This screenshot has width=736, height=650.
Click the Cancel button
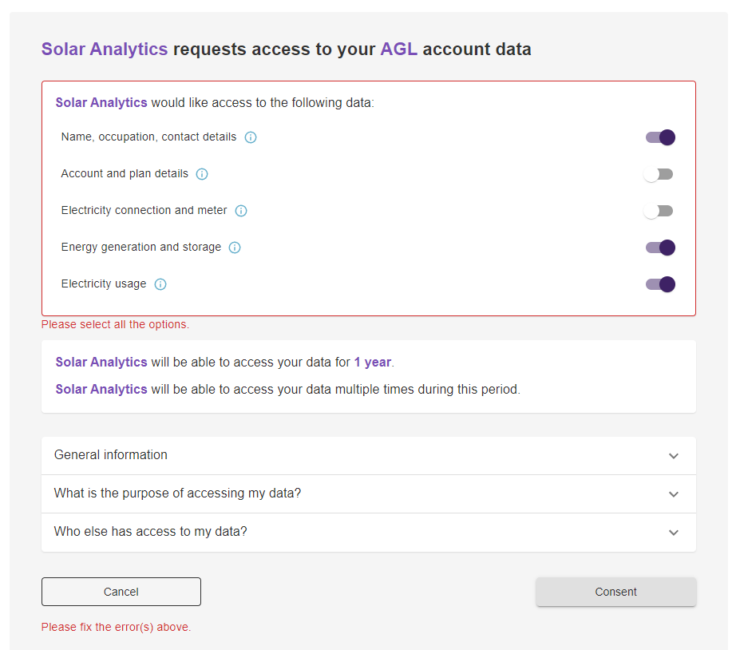click(121, 592)
